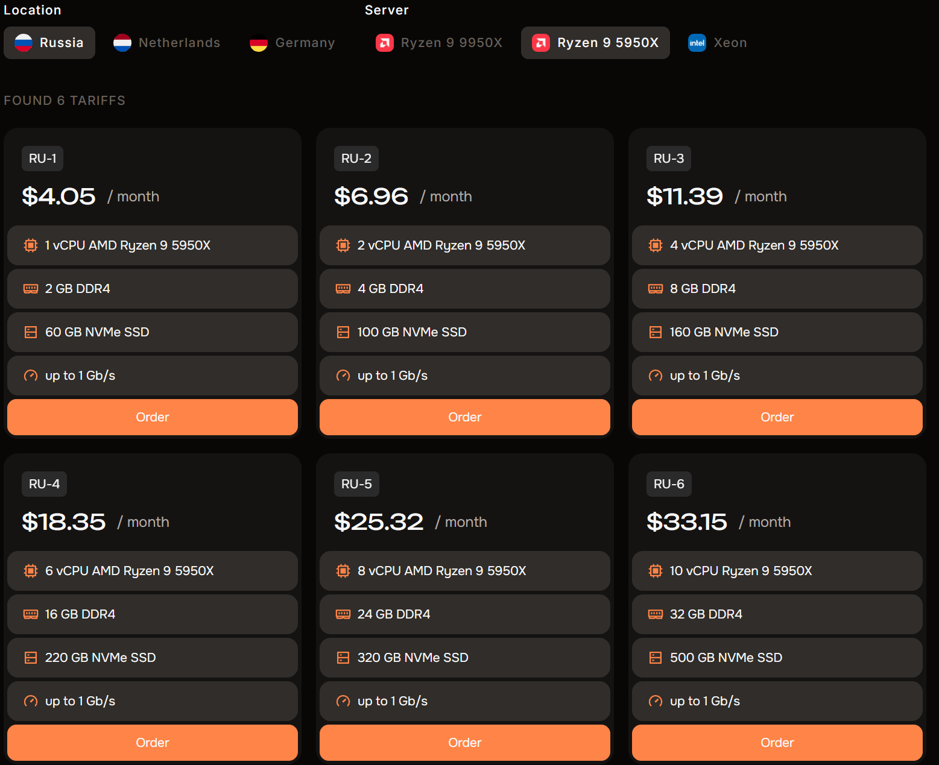Click the '16 GB DDR4' spec text
Image resolution: width=939 pixels, height=765 pixels.
pyautogui.click(x=80, y=614)
